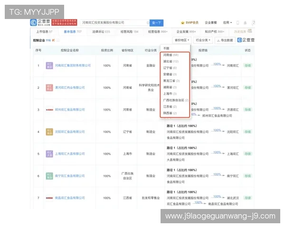Open the 南宁双汇食品有限公司 link
This screenshot has height=228, width=285.
70,176
